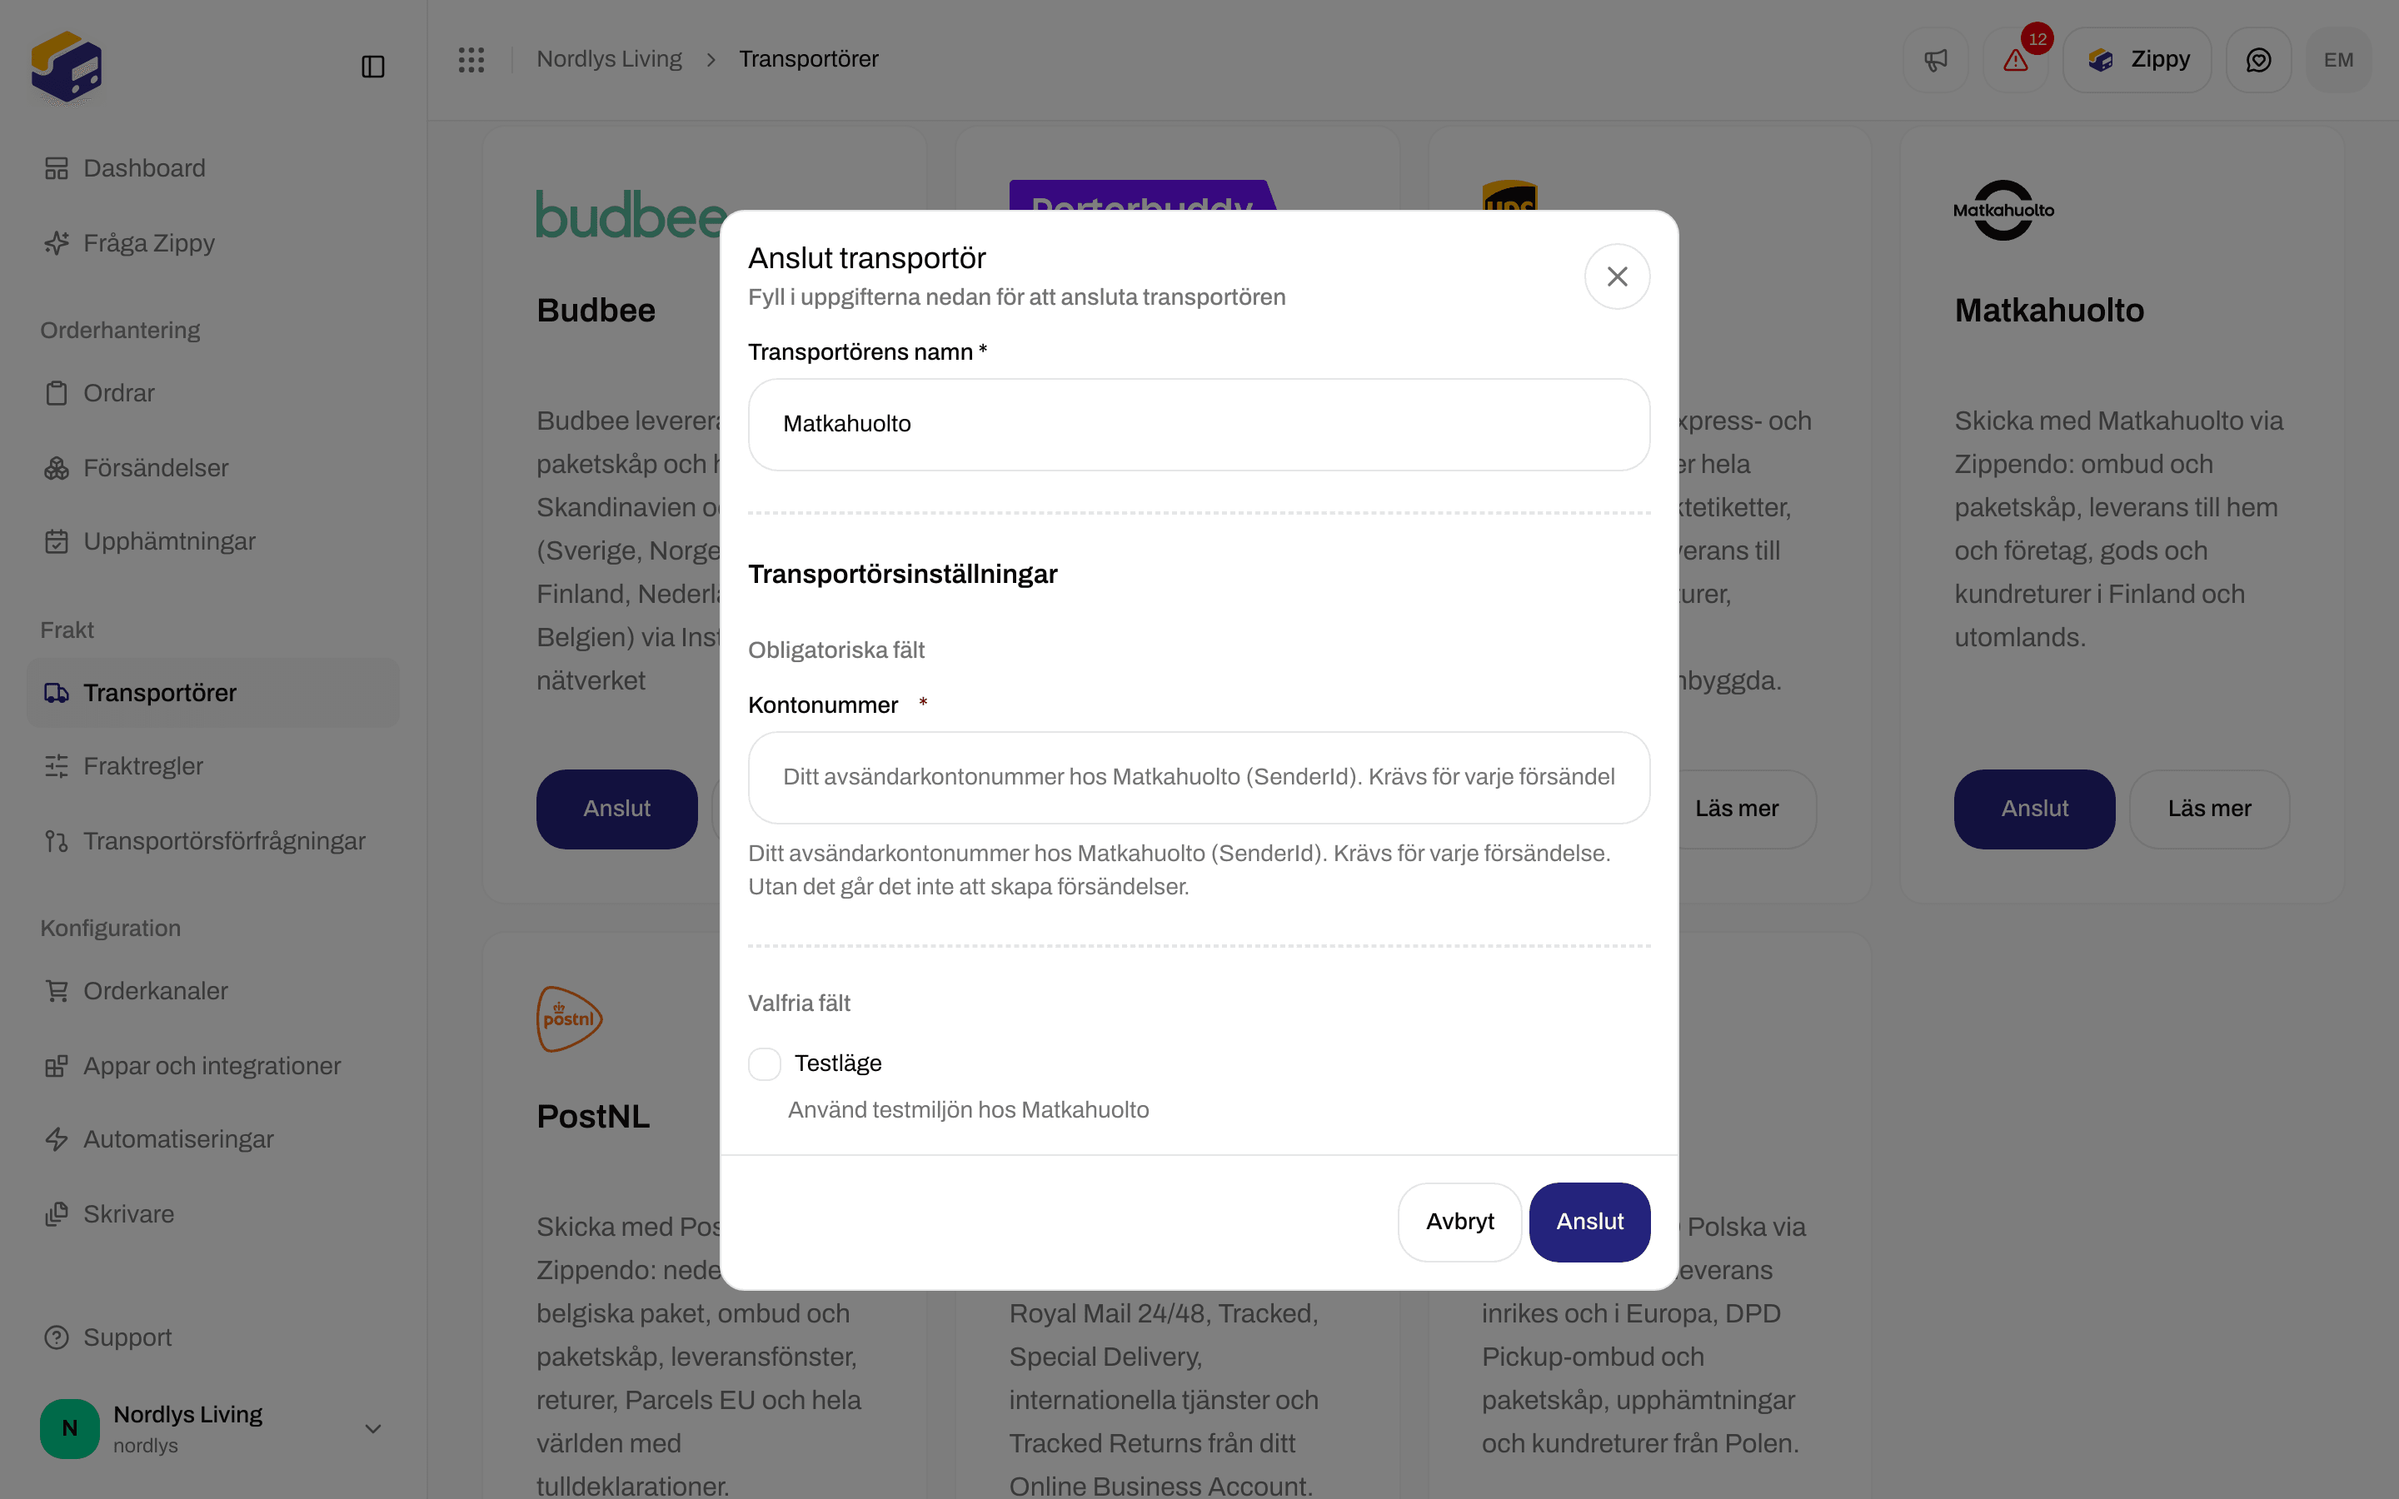Click the Transportörens namn field
Screen dimensions: 2399x1499
[x=1199, y=425]
